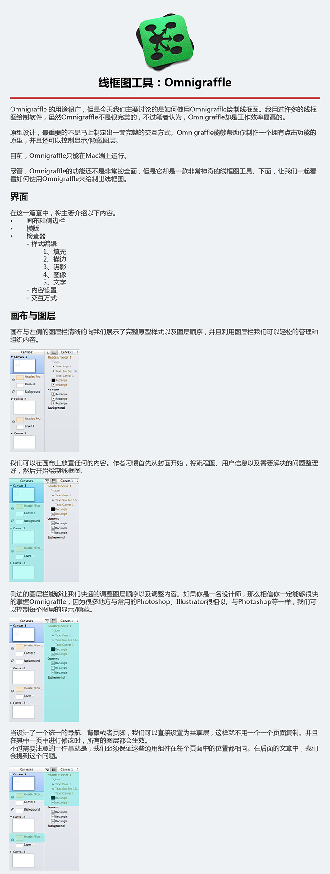Select Layer 1 in cyan-left-panel screenshot
The height and width of the screenshot is (874, 330).
point(28,556)
